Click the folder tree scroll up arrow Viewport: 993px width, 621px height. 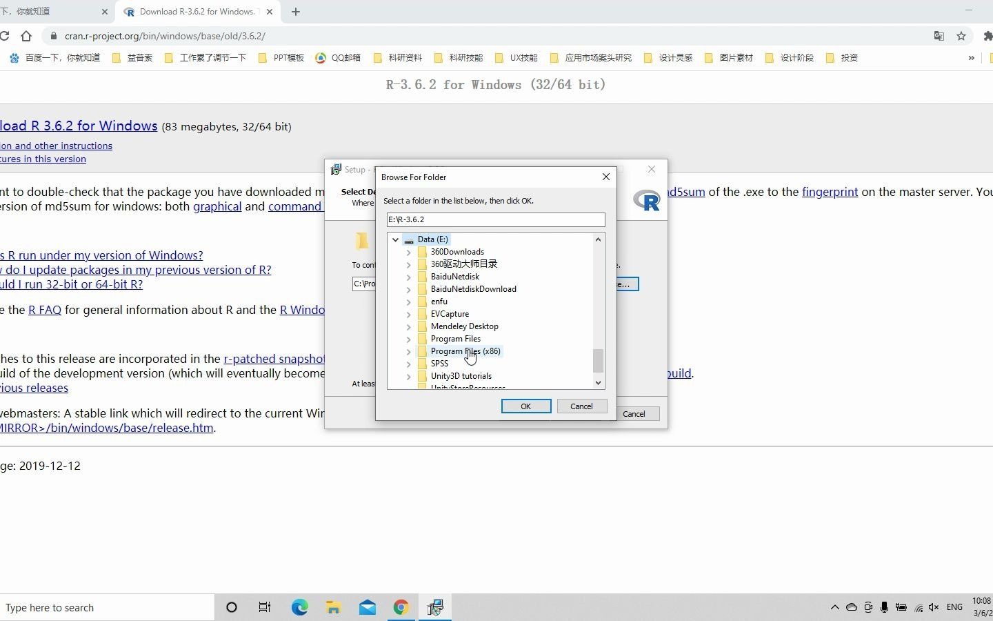pos(598,239)
